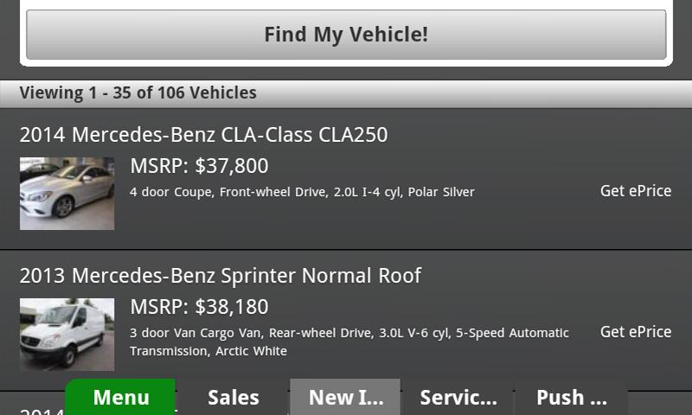Select the New I... inventory tab
692x415 pixels.
tap(345, 397)
